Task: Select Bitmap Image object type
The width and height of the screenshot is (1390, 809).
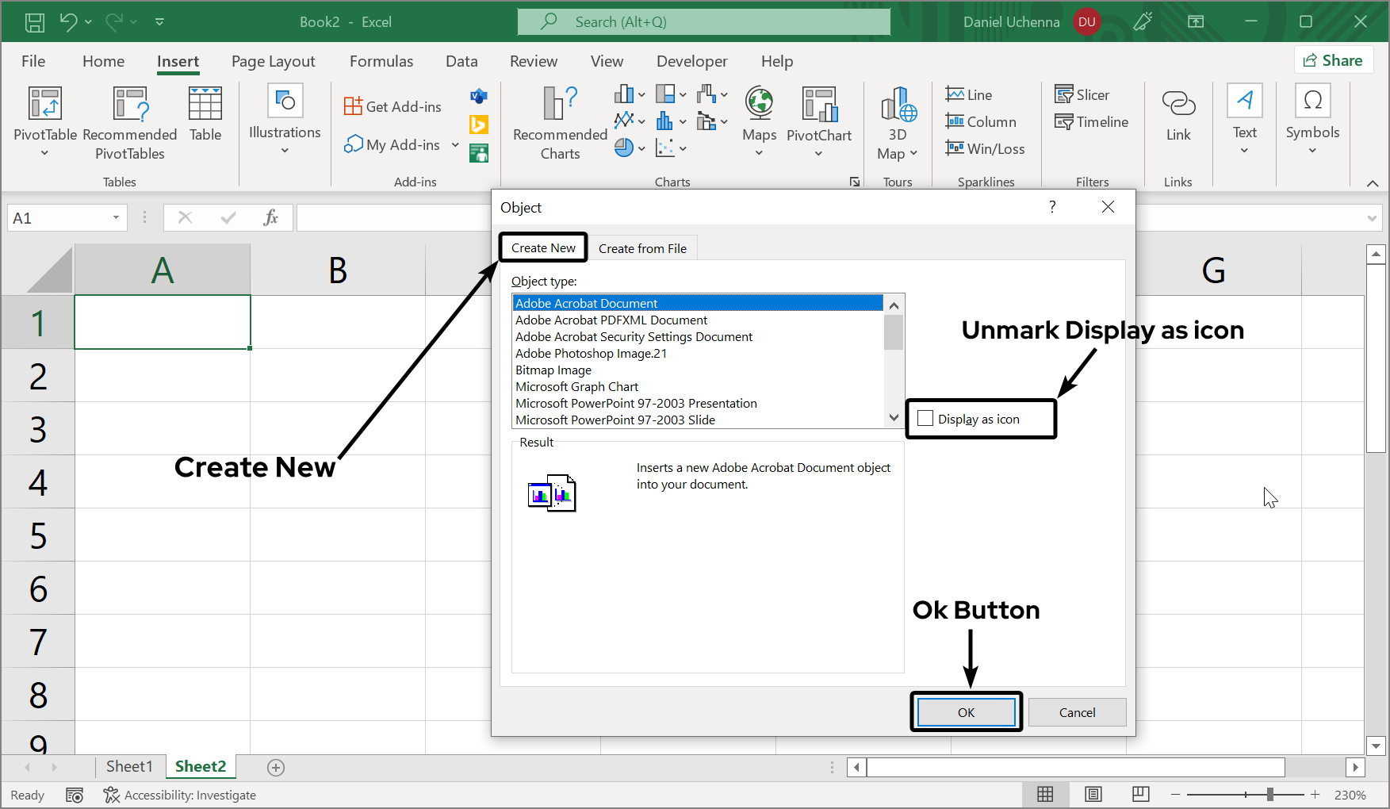Action: click(553, 370)
